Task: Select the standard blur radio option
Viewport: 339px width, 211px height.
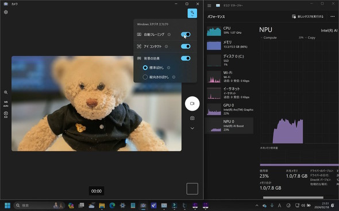Action: tap(145, 68)
